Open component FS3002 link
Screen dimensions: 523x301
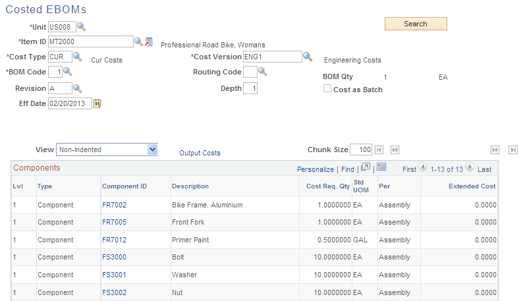click(x=115, y=292)
